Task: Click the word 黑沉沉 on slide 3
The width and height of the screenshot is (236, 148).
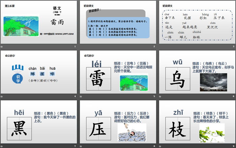Action: 212,27
